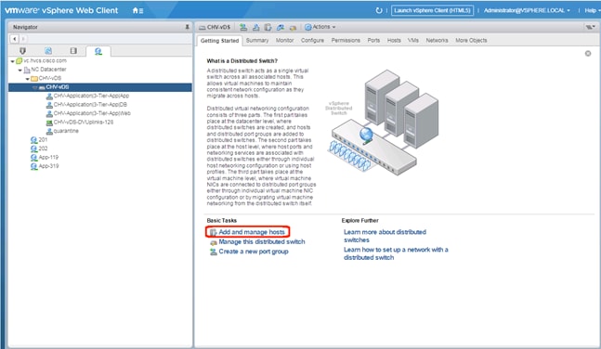Switch to the Hosts tab
601x349 pixels.
tap(394, 40)
